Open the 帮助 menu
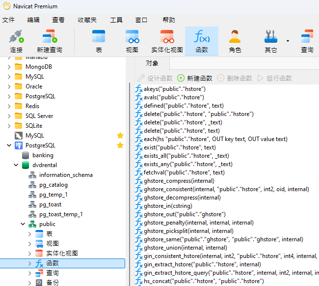The width and height of the screenshot is (319, 286). point(169,20)
